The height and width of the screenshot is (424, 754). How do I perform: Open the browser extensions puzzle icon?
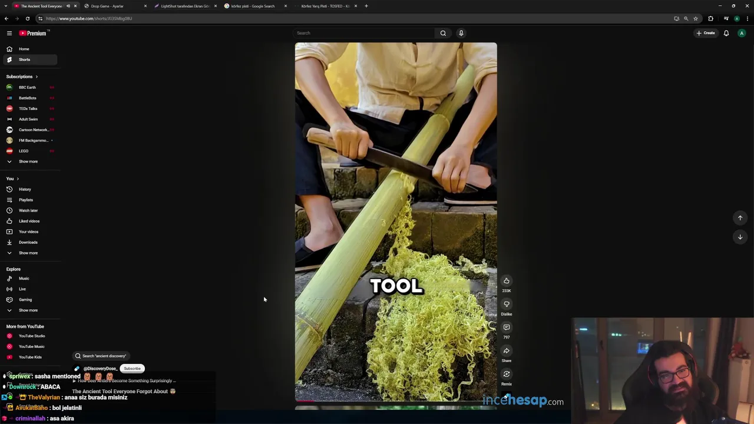710,18
